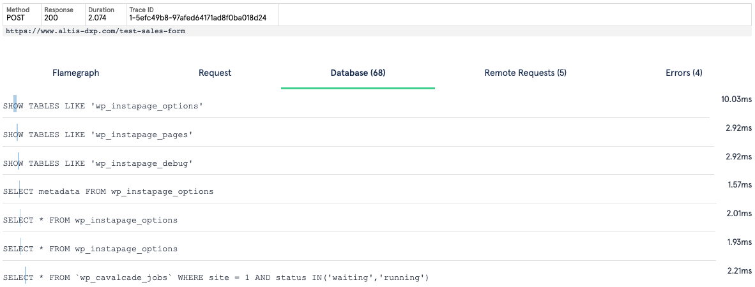This screenshot has height=287, width=755.
Task: Select SHOW TABLES wp_instapage_options query row
Action: 356,106
